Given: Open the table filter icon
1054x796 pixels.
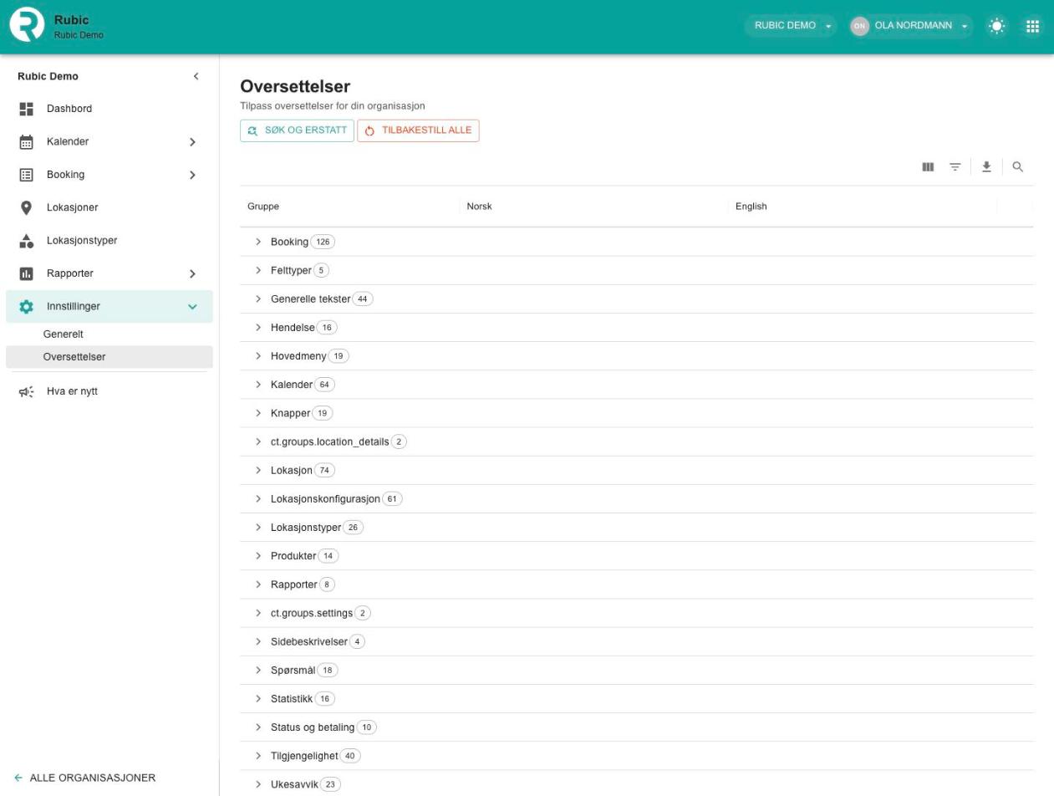Looking at the screenshot, I should point(955,167).
